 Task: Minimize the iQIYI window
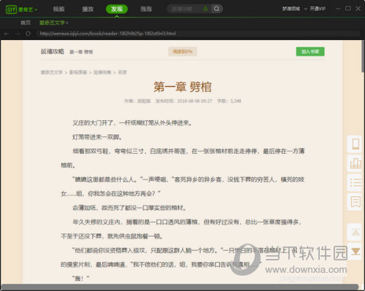(x=338, y=9)
